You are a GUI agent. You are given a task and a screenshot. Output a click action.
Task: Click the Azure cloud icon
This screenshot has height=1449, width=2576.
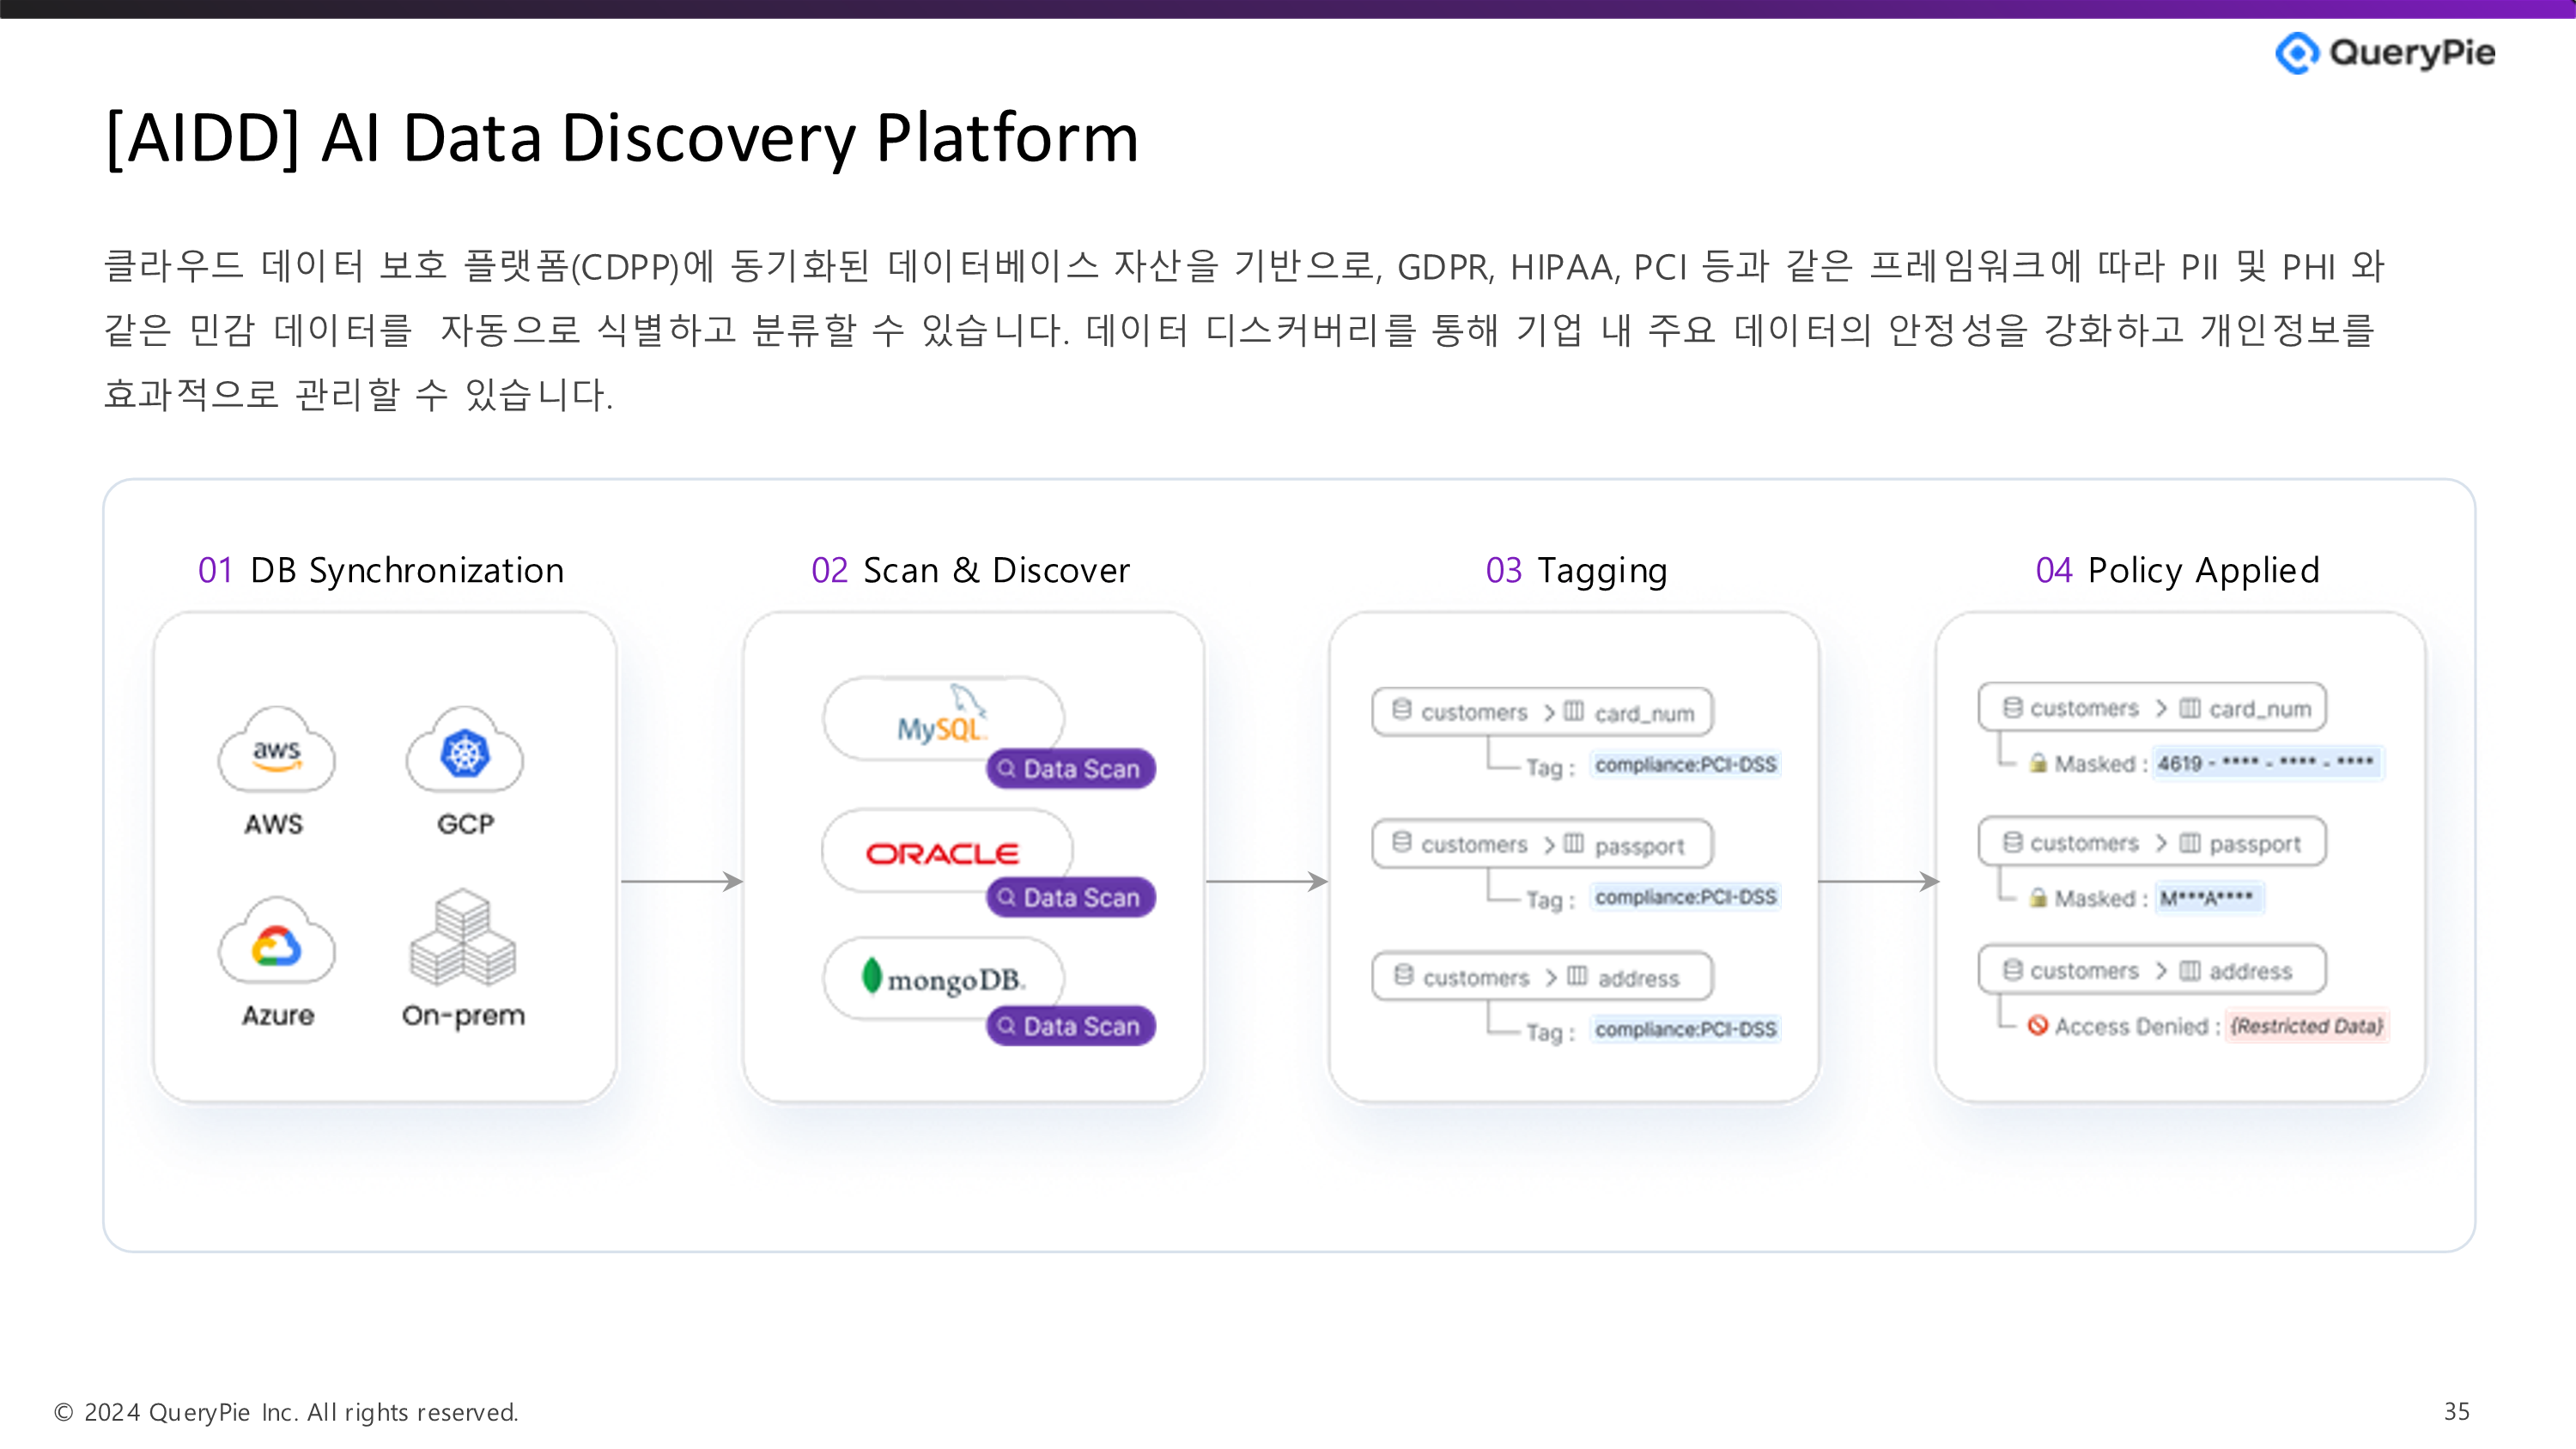276,942
